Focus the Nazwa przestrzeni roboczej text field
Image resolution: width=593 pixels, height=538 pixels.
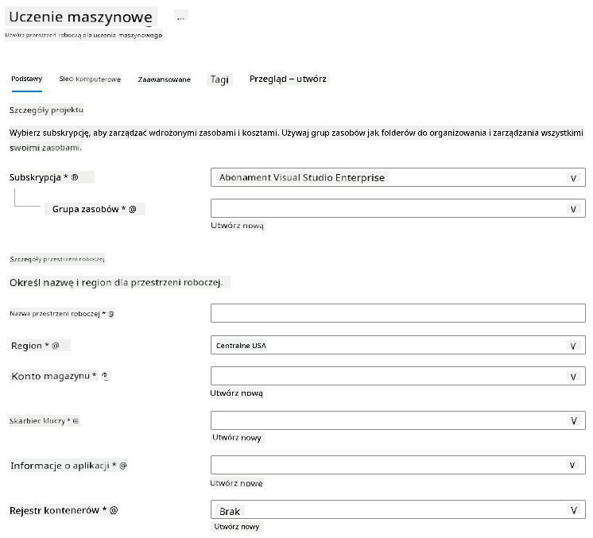[398, 313]
